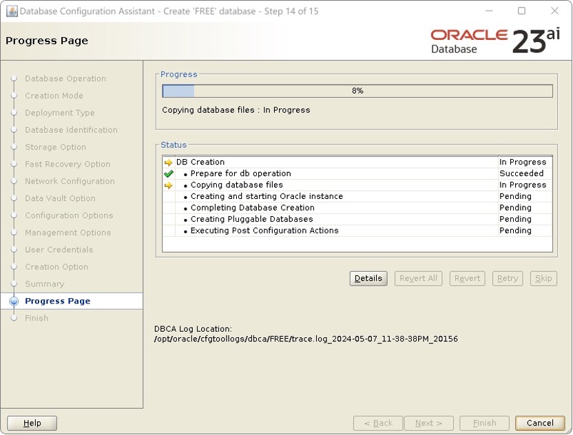Screen dimensions: 573x435
Task: Click the Back navigation button
Action: pyautogui.click(x=378, y=423)
